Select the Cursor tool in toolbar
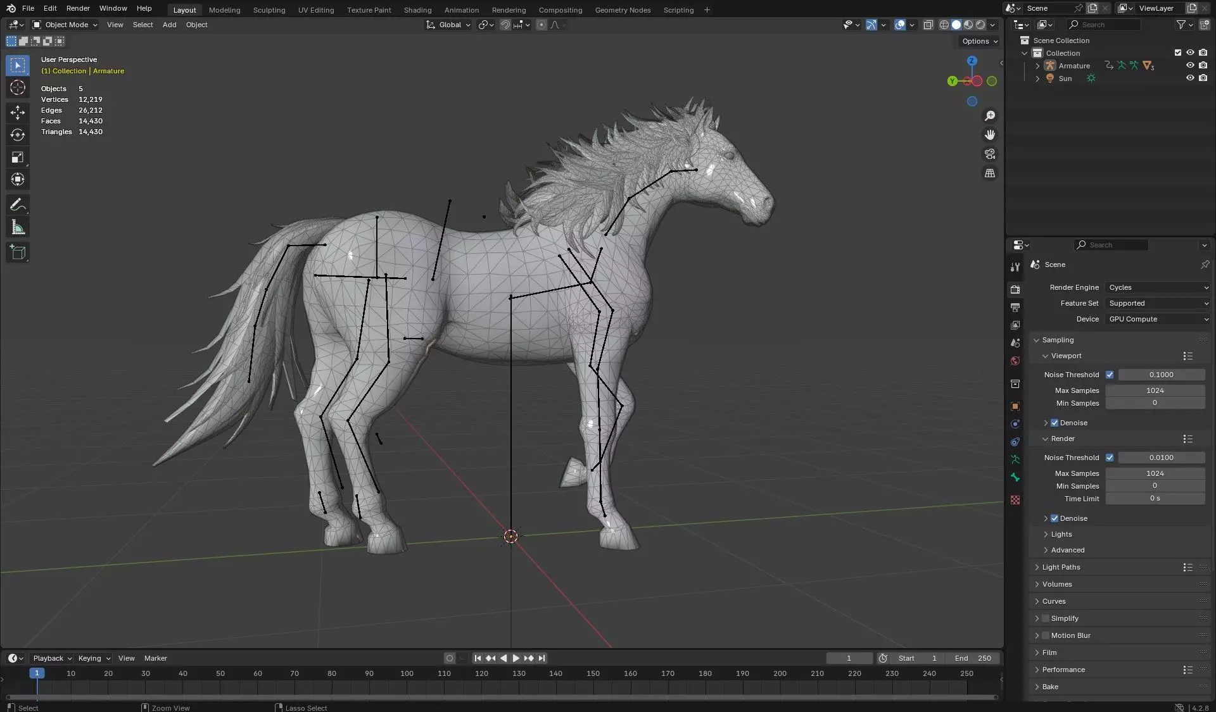This screenshot has height=712, width=1216. pyautogui.click(x=18, y=87)
